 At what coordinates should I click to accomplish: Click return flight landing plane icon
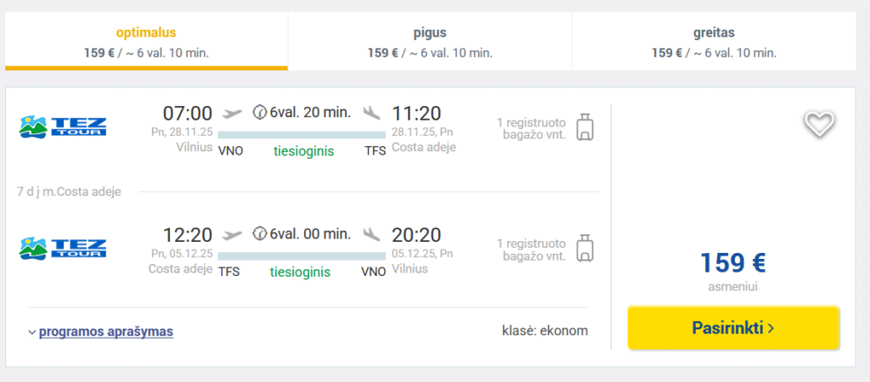coord(371,233)
